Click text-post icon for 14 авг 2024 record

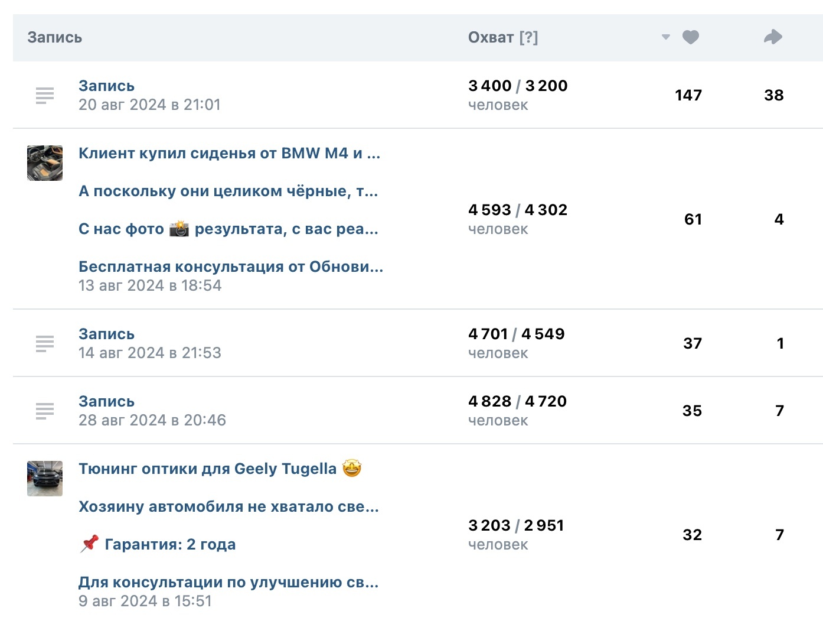(45, 343)
